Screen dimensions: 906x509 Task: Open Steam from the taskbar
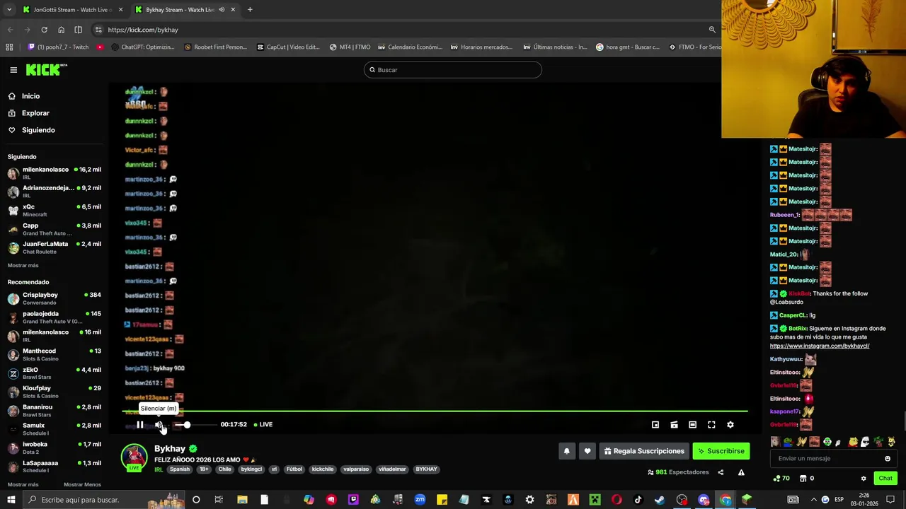(x=660, y=500)
